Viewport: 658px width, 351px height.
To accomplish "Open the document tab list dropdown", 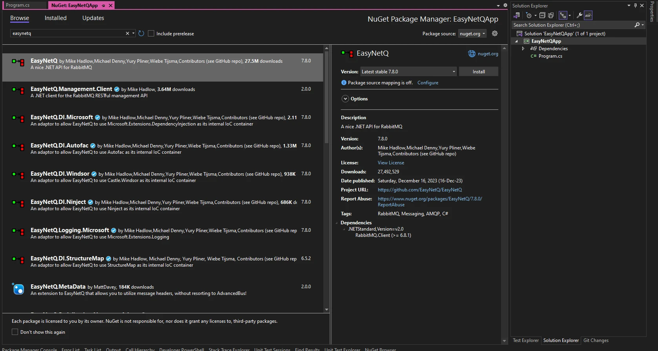I will click(498, 5).
